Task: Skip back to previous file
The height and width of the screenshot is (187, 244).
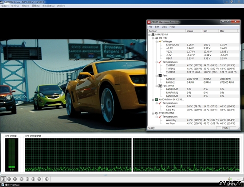Action: point(21,179)
